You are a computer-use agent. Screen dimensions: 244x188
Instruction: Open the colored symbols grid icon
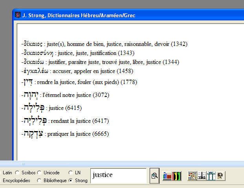click(x=192, y=176)
